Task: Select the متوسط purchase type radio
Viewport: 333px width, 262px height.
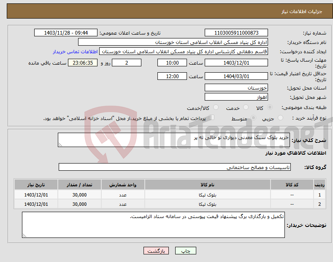Action: tap(253, 118)
